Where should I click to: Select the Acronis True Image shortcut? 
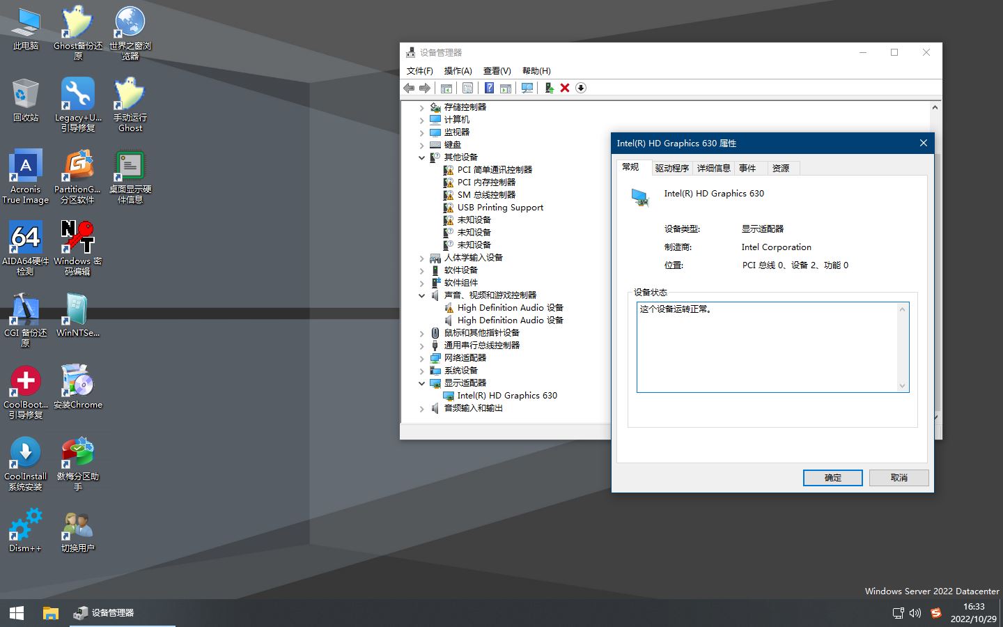click(26, 177)
